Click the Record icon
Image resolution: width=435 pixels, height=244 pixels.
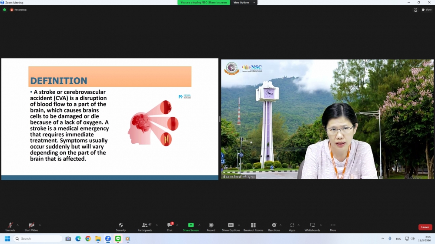(x=211, y=227)
